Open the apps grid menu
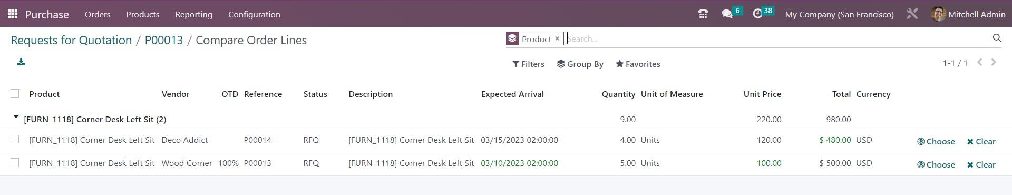 coord(13,14)
